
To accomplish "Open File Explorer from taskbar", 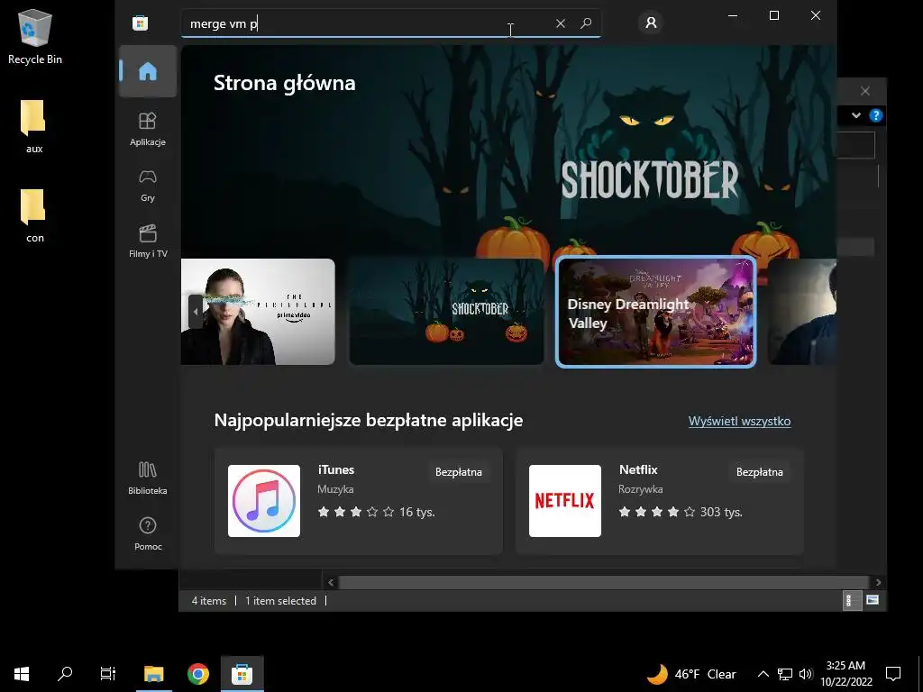I will (x=153, y=674).
